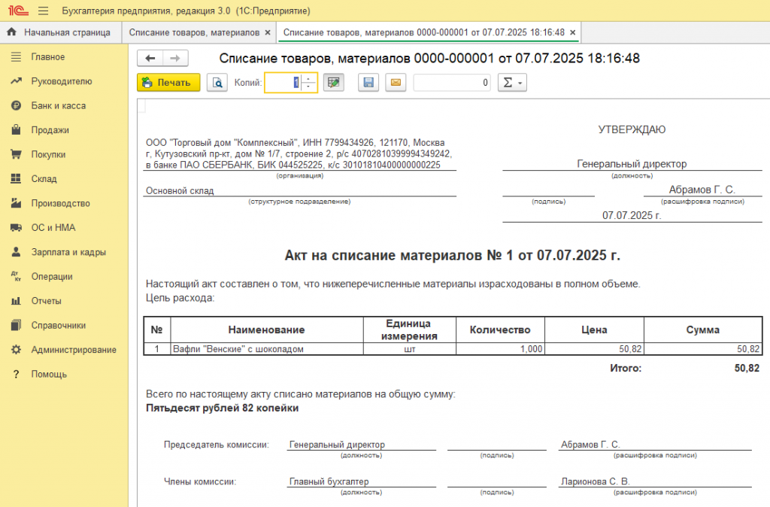Open the Sigma sum functions dropdown

(512, 83)
